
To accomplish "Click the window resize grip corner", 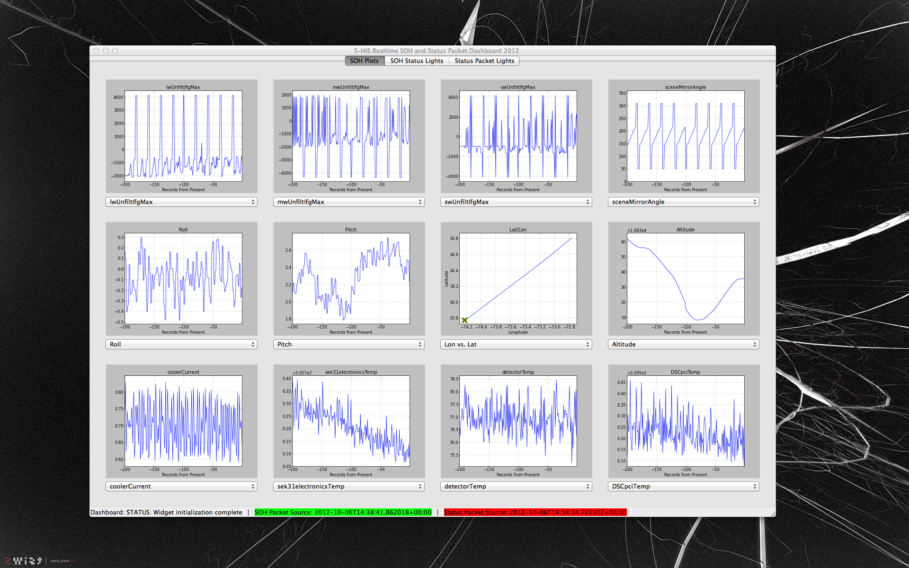I will (x=773, y=514).
